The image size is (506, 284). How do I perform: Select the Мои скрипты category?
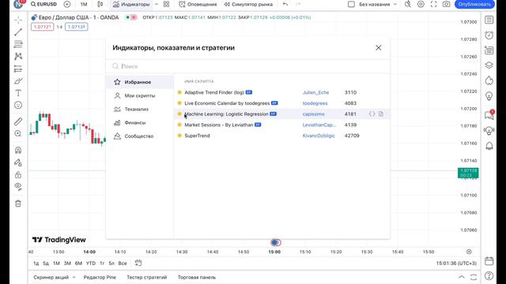140,95
